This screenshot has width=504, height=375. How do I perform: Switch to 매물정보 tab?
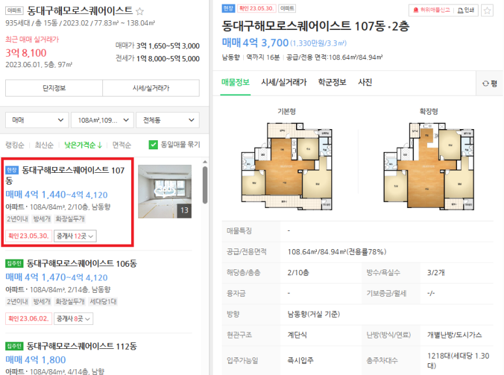tap(235, 82)
